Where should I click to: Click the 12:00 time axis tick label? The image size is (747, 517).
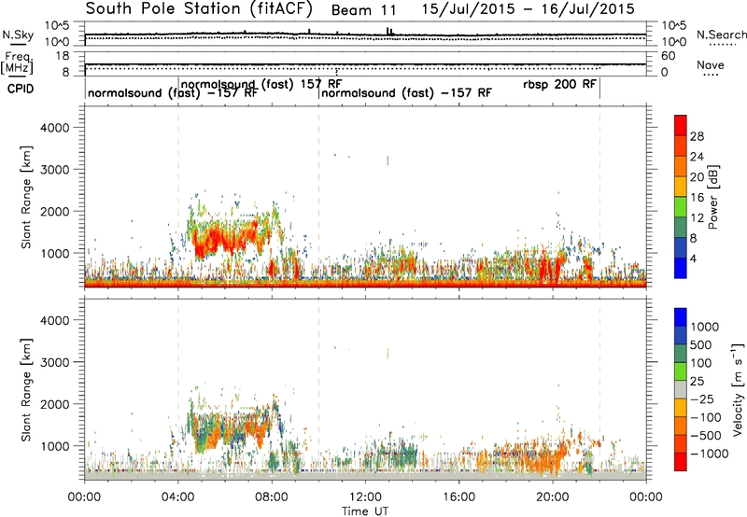365,497
